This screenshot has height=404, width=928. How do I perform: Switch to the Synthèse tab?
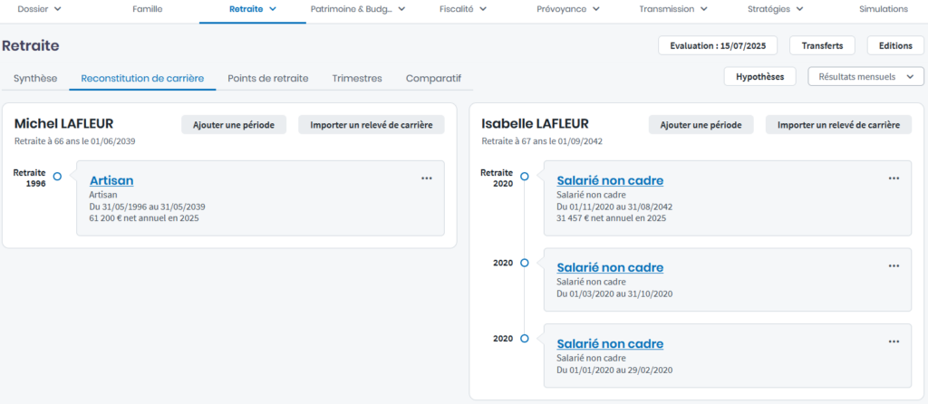[x=35, y=78]
